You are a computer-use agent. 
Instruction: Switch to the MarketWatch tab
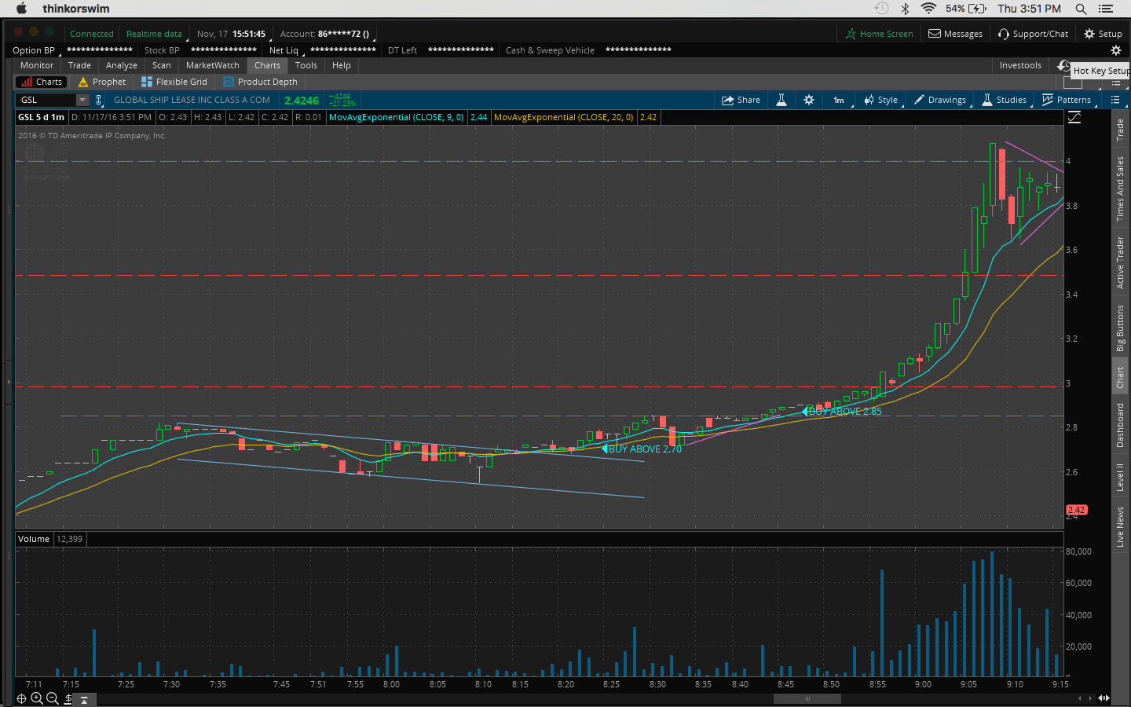pyautogui.click(x=212, y=65)
